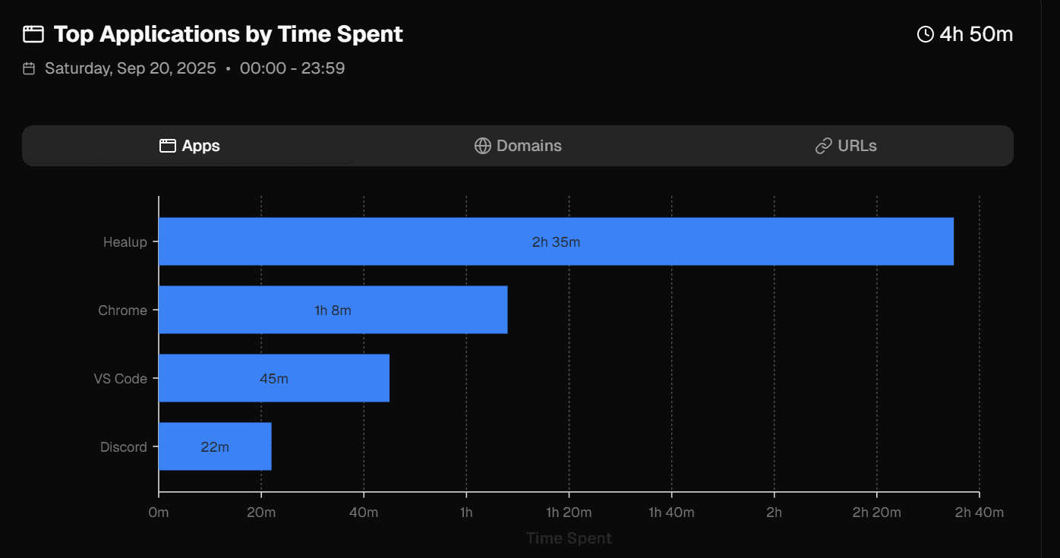Click the VS Code axis label

(120, 379)
